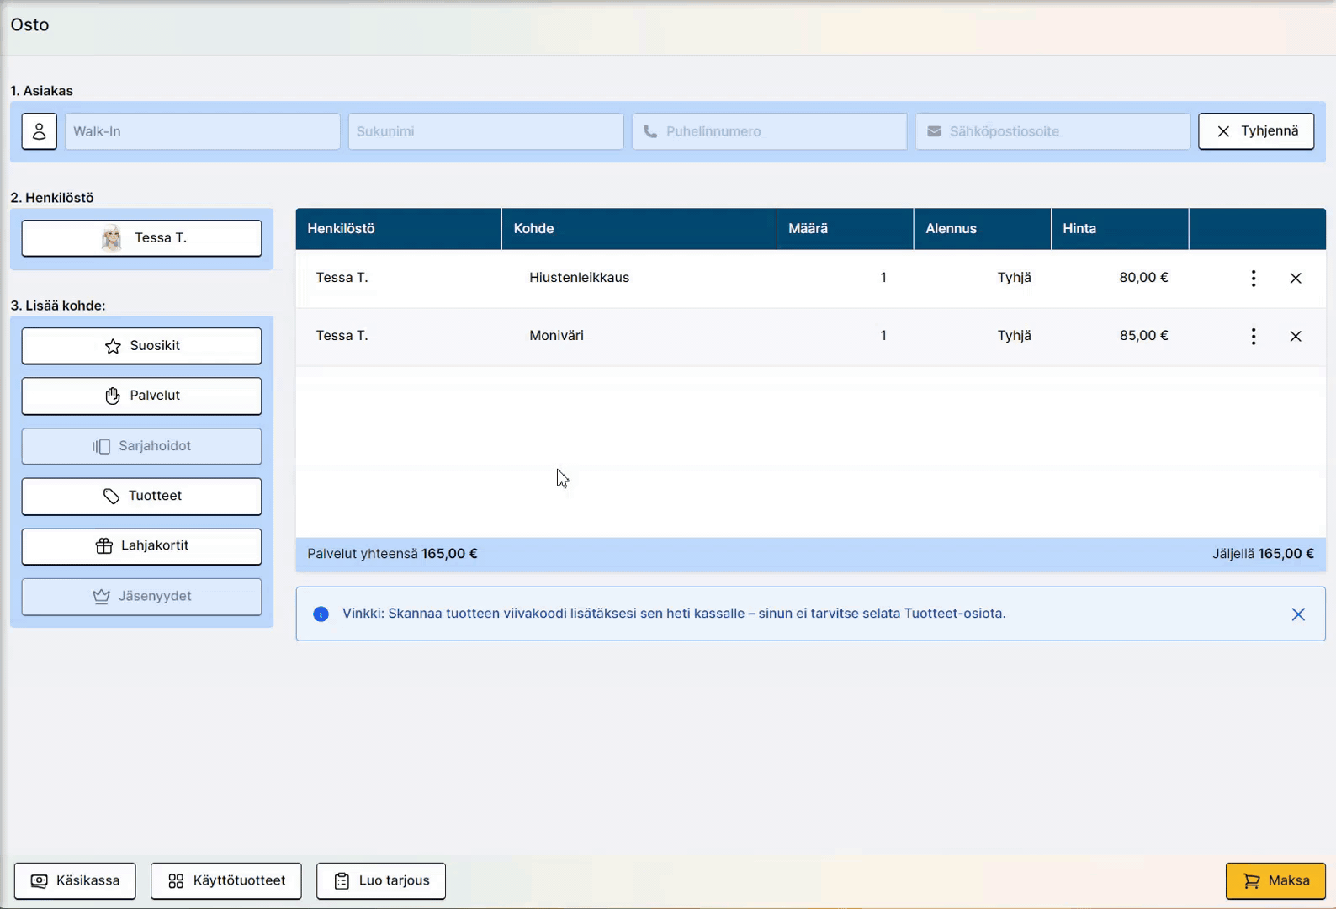Open Suosikit favorites
The width and height of the screenshot is (1336, 909).
tap(141, 346)
